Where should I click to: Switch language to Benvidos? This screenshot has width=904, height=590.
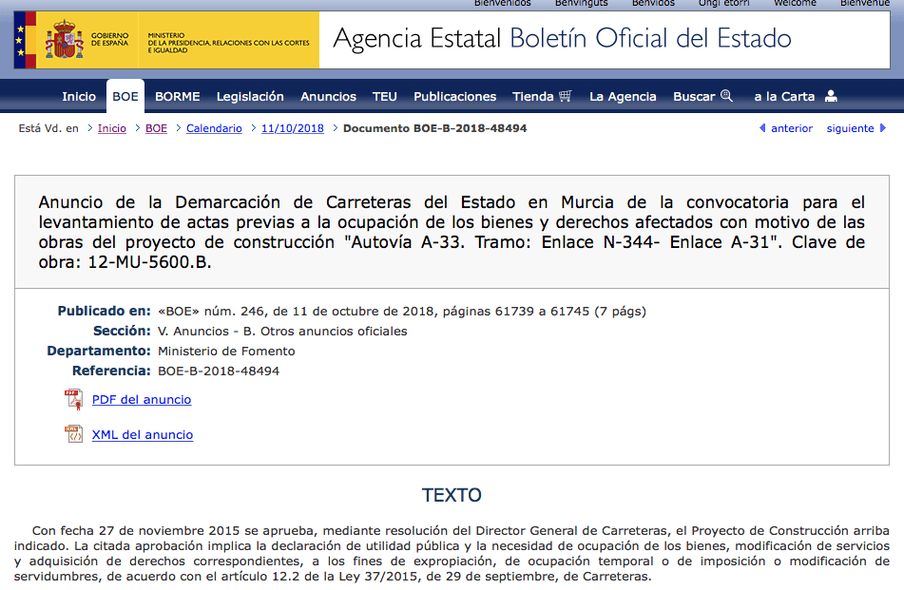coord(653,4)
